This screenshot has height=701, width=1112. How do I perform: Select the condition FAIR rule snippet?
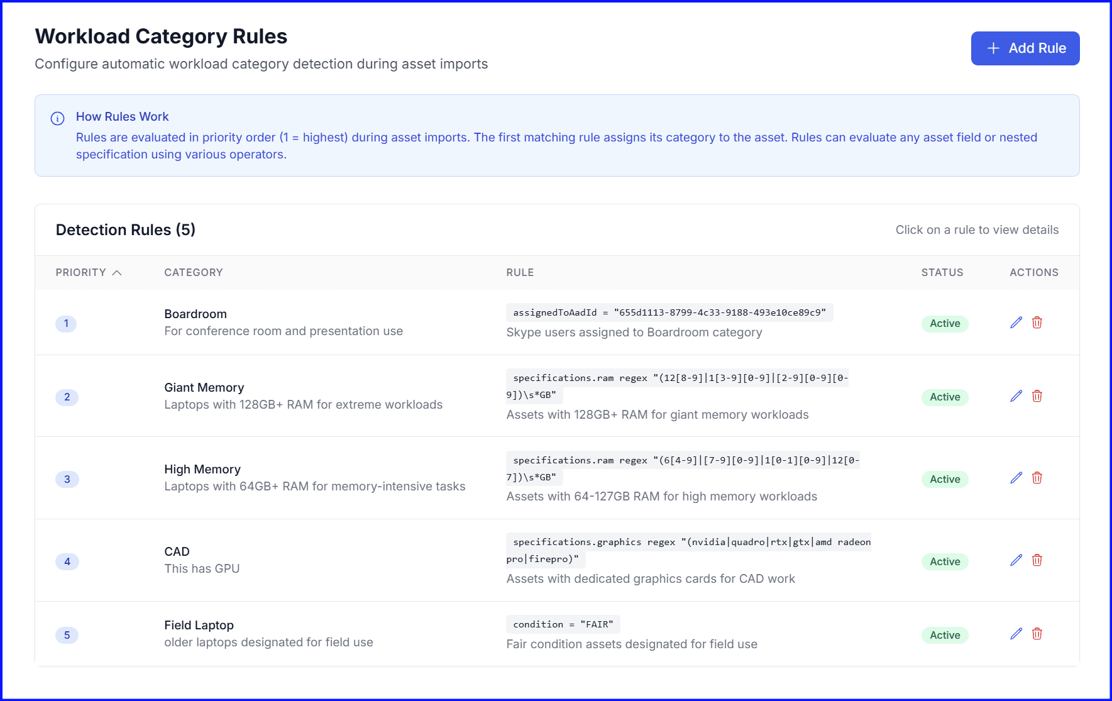coord(562,624)
